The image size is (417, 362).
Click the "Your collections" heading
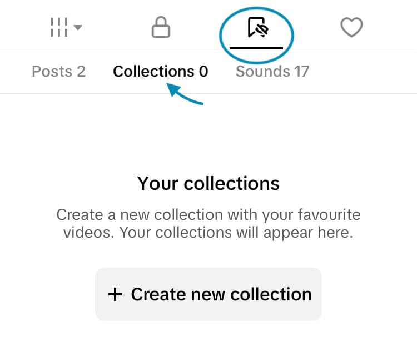pos(209,183)
